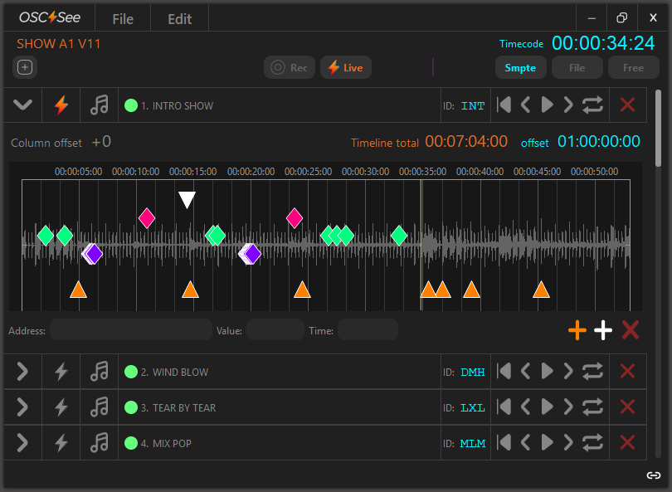Play the TEAR BY TEAR track
This screenshot has height=492, width=672.
548,407
